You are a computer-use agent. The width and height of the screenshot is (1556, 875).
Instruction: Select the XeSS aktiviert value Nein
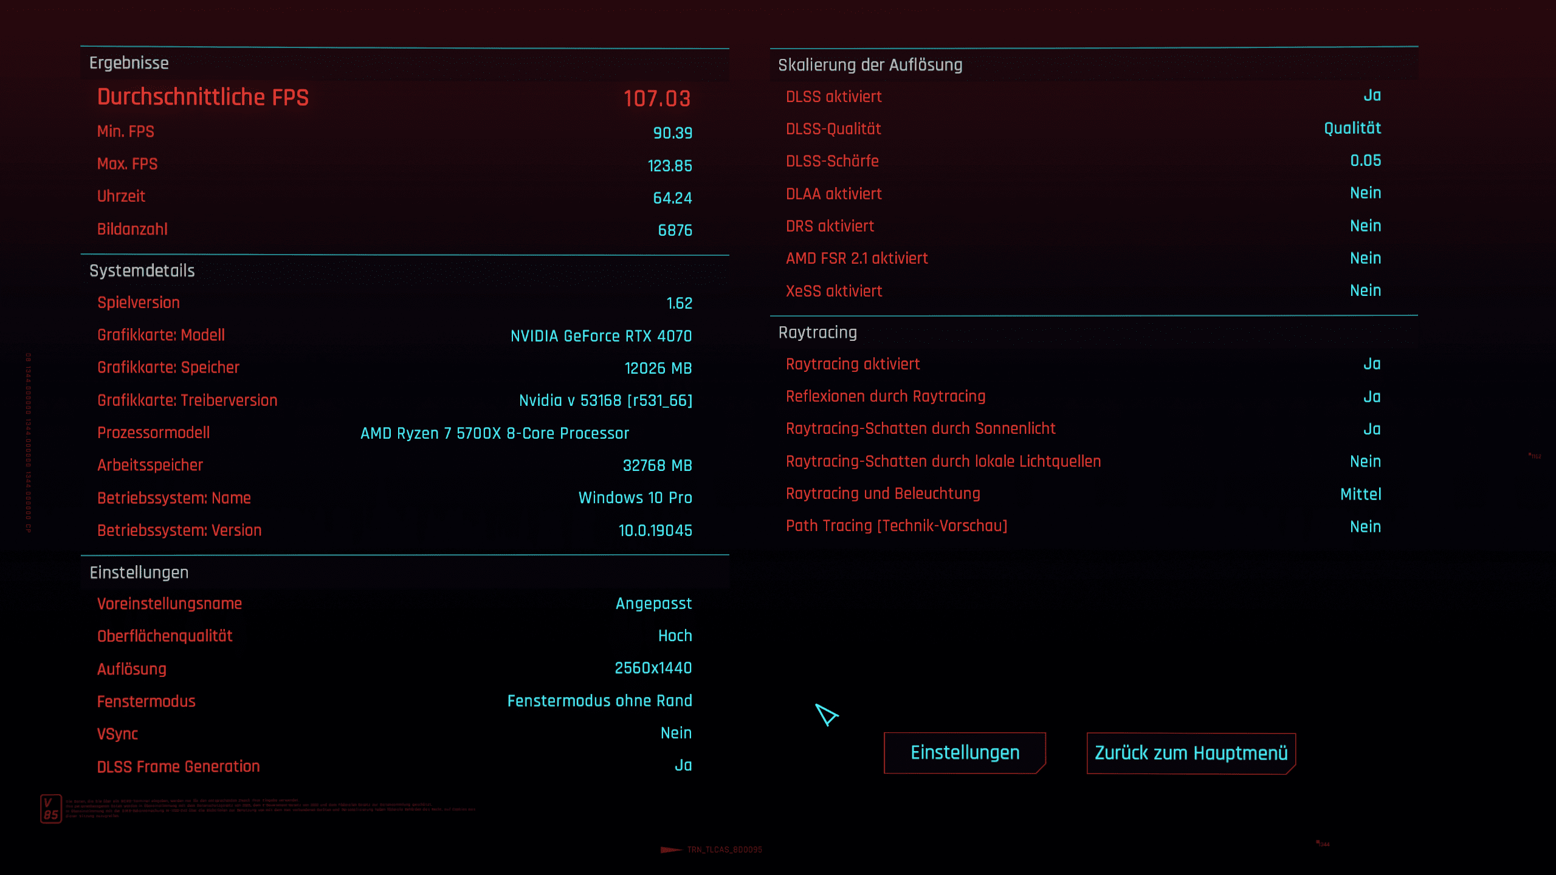[1365, 290]
